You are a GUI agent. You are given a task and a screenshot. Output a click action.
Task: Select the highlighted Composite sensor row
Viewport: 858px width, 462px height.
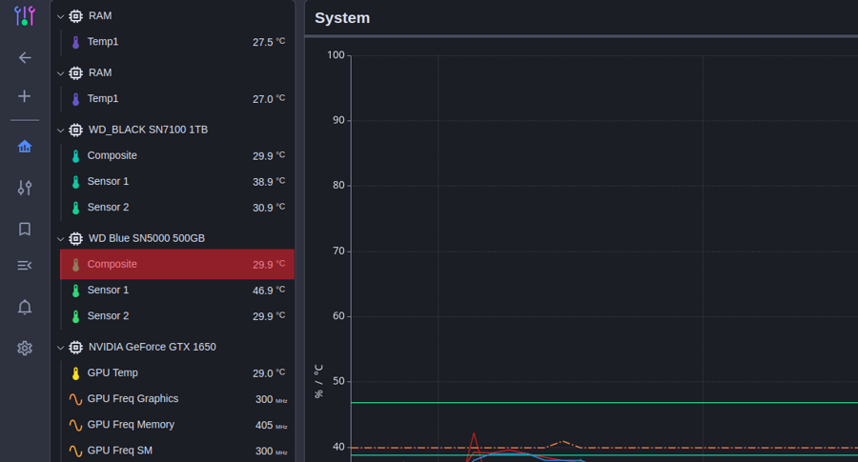pyautogui.click(x=177, y=265)
